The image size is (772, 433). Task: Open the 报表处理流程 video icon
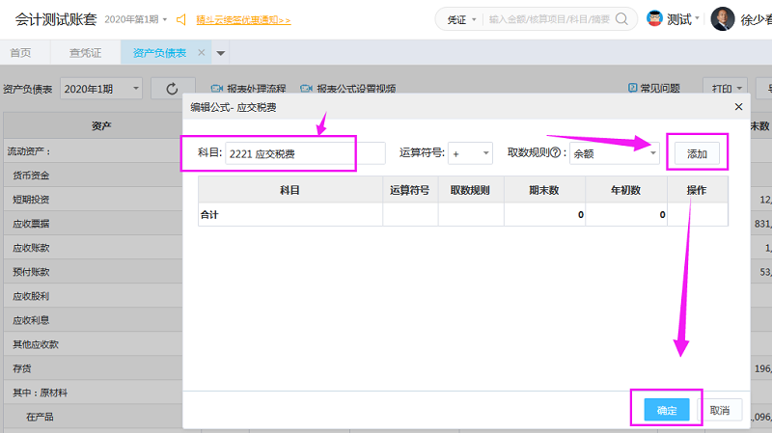[x=217, y=89]
